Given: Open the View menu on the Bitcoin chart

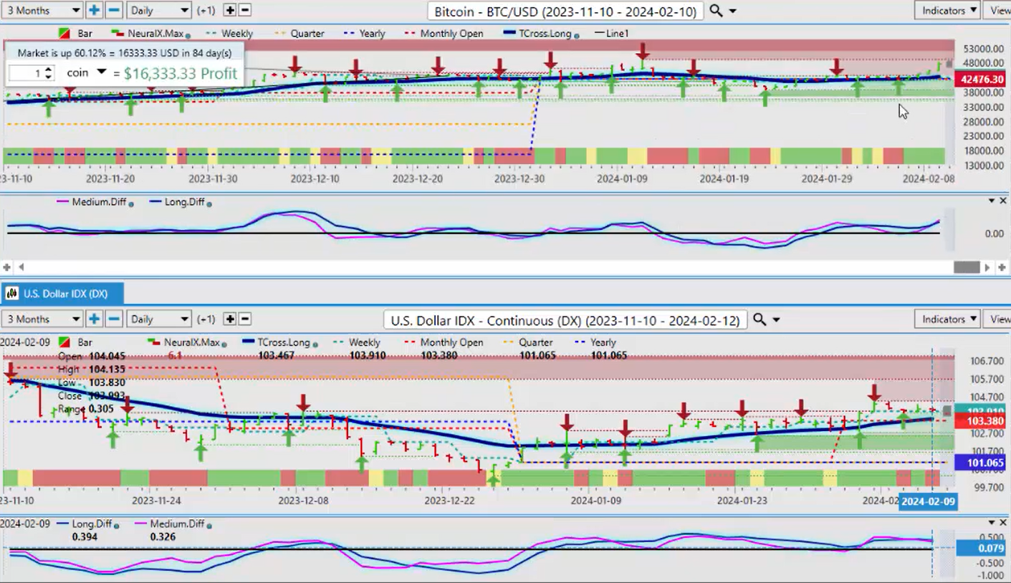Looking at the screenshot, I should click(998, 10).
